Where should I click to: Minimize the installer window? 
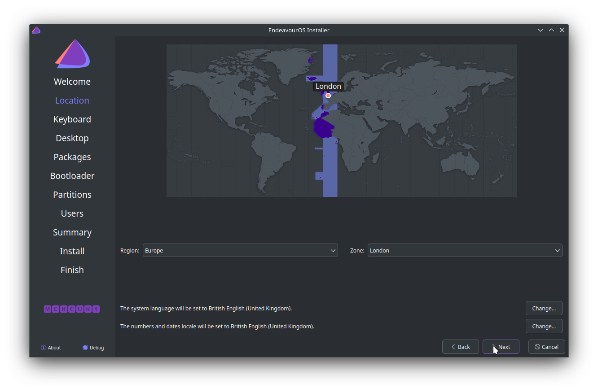coord(541,30)
